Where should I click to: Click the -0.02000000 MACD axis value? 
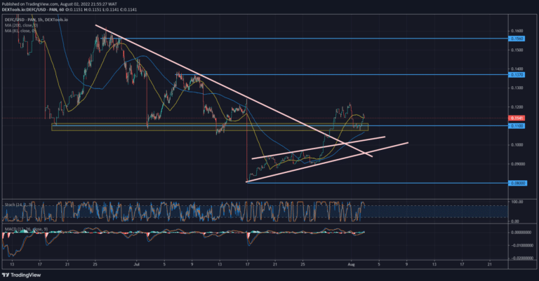click(521, 258)
